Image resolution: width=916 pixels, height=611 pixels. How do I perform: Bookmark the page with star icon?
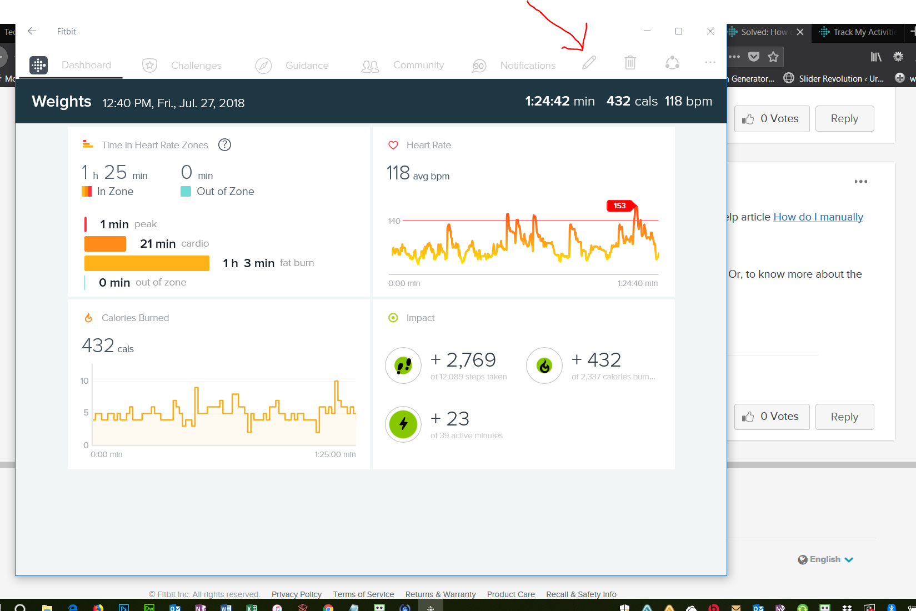(773, 57)
